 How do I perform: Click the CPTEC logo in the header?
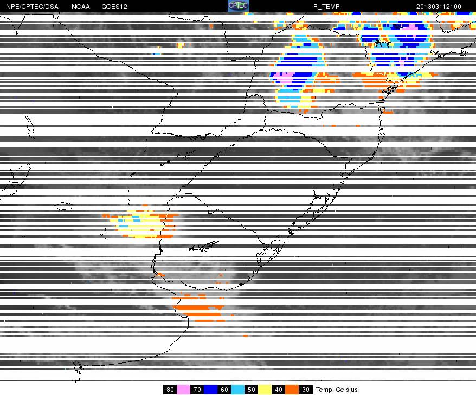pyautogui.click(x=238, y=6)
